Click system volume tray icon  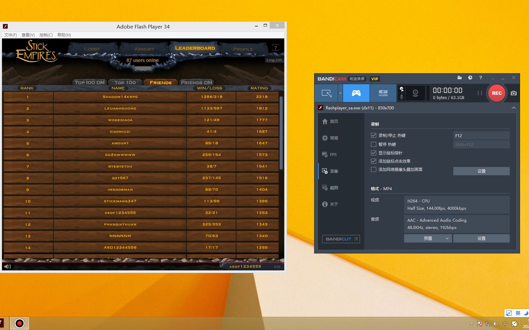pyautogui.click(x=496, y=324)
